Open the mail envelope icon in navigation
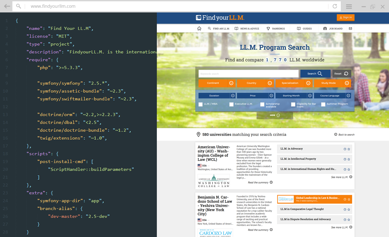This screenshot has width=389, height=237. (350, 29)
